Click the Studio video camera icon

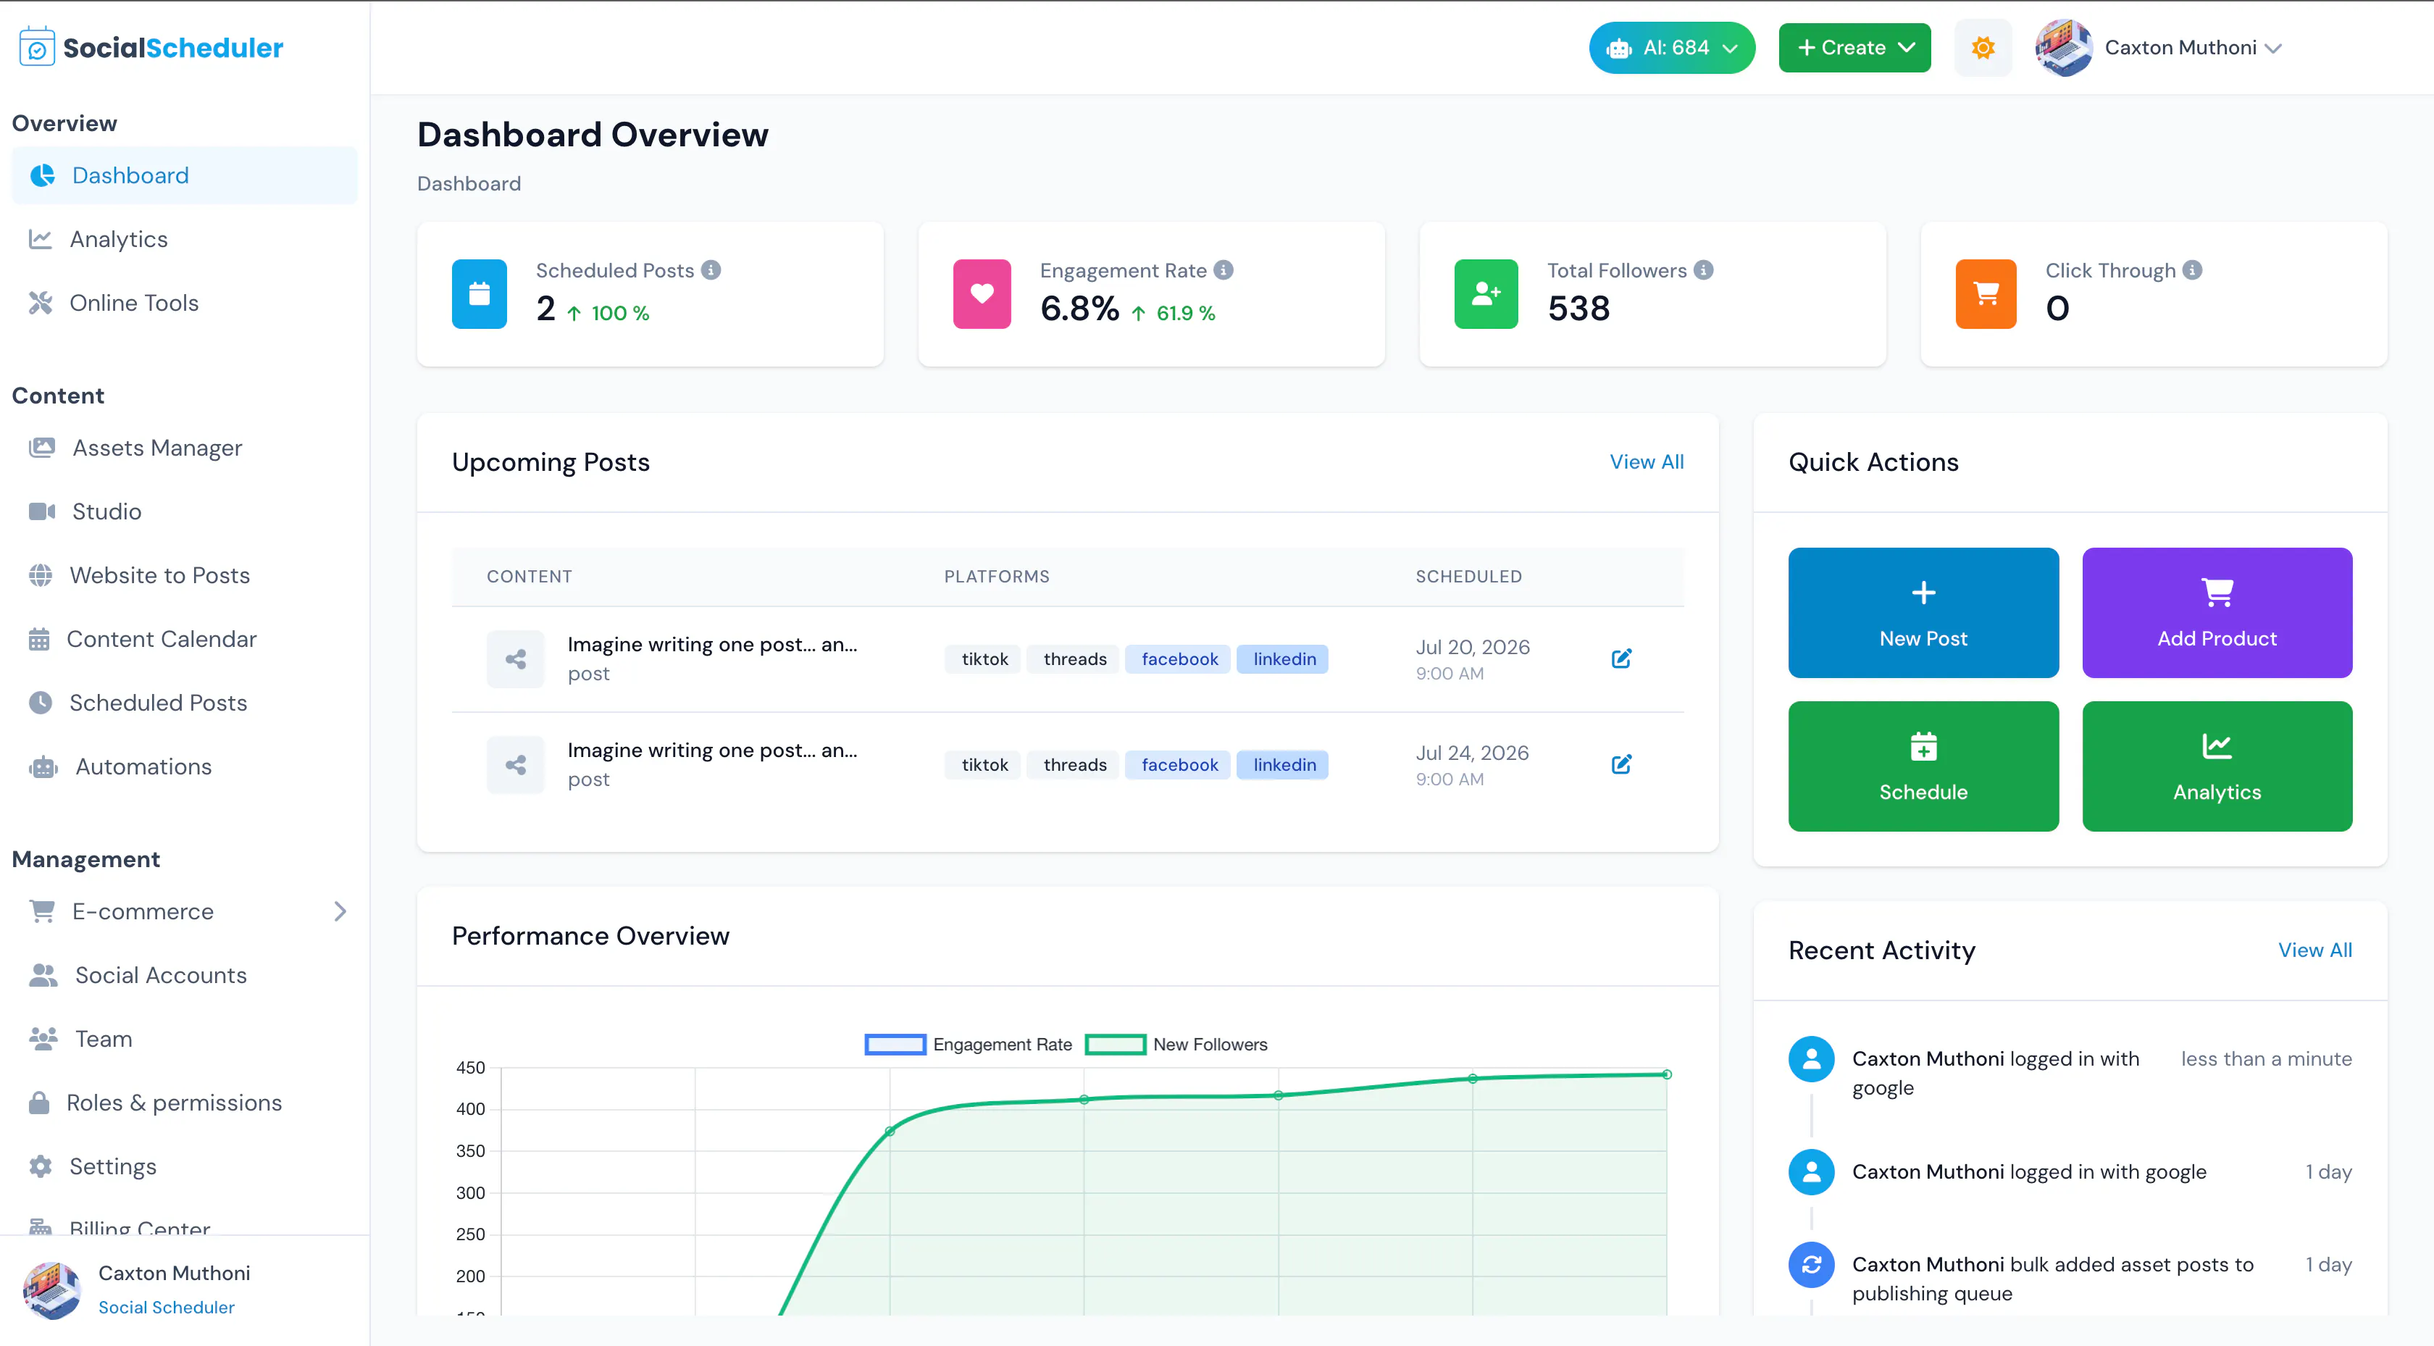coord(41,511)
